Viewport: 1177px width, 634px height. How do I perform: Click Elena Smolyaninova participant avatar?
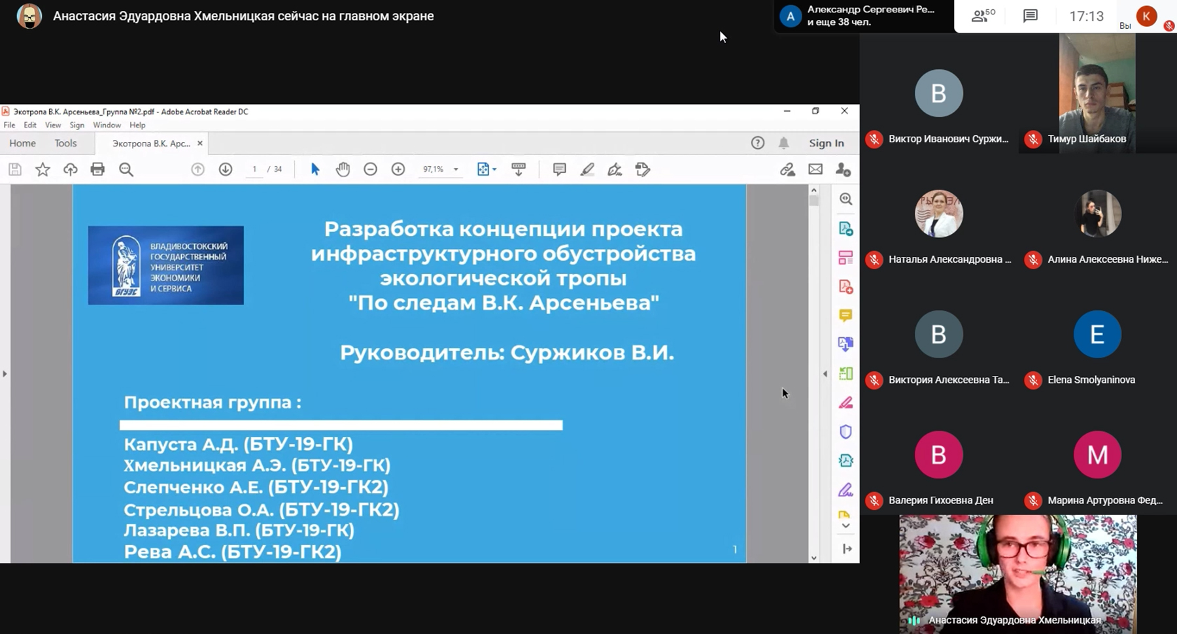click(1097, 334)
